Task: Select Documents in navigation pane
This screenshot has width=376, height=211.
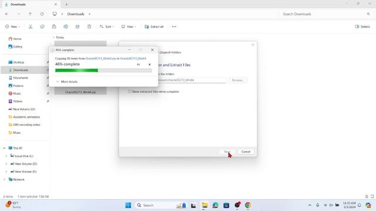Action: [x=18, y=78]
